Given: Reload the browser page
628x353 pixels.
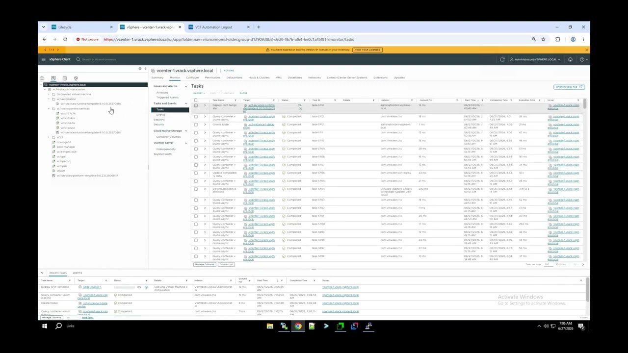Looking at the screenshot, I should [65, 39].
